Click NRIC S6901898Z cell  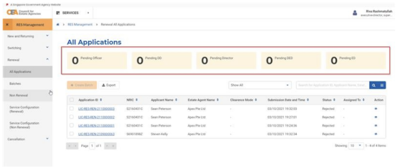click(134, 134)
